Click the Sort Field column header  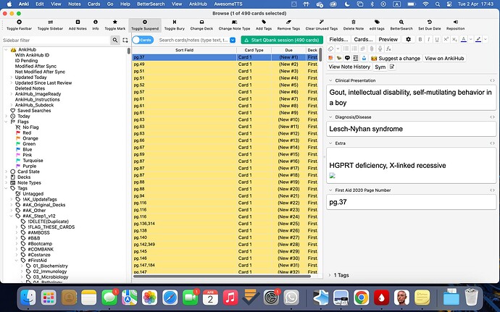[184, 50]
